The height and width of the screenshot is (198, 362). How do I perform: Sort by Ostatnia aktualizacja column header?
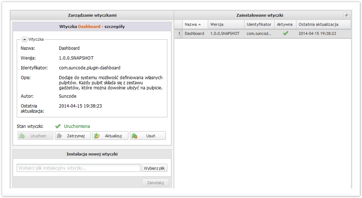pos(318,24)
